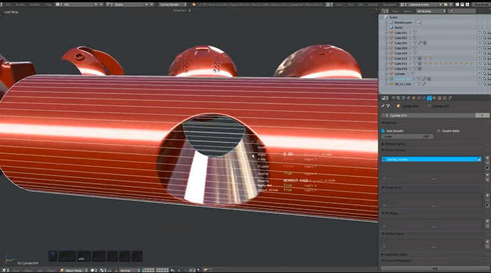
Task: Click the RenderLayers icon in the outliner
Action: click(x=391, y=22)
